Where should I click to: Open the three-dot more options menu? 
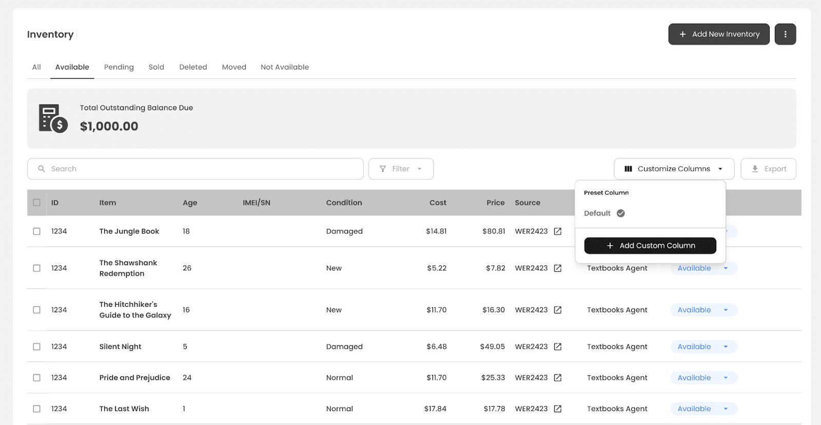click(785, 34)
